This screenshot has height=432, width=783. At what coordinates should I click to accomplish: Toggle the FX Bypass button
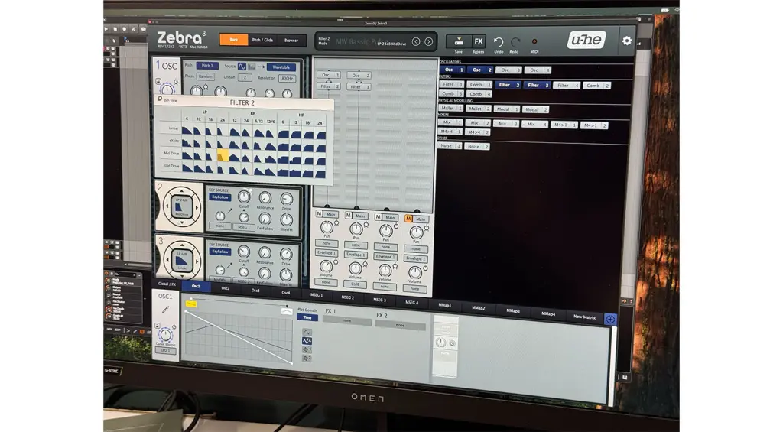pyautogui.click(x=479, y=42)
